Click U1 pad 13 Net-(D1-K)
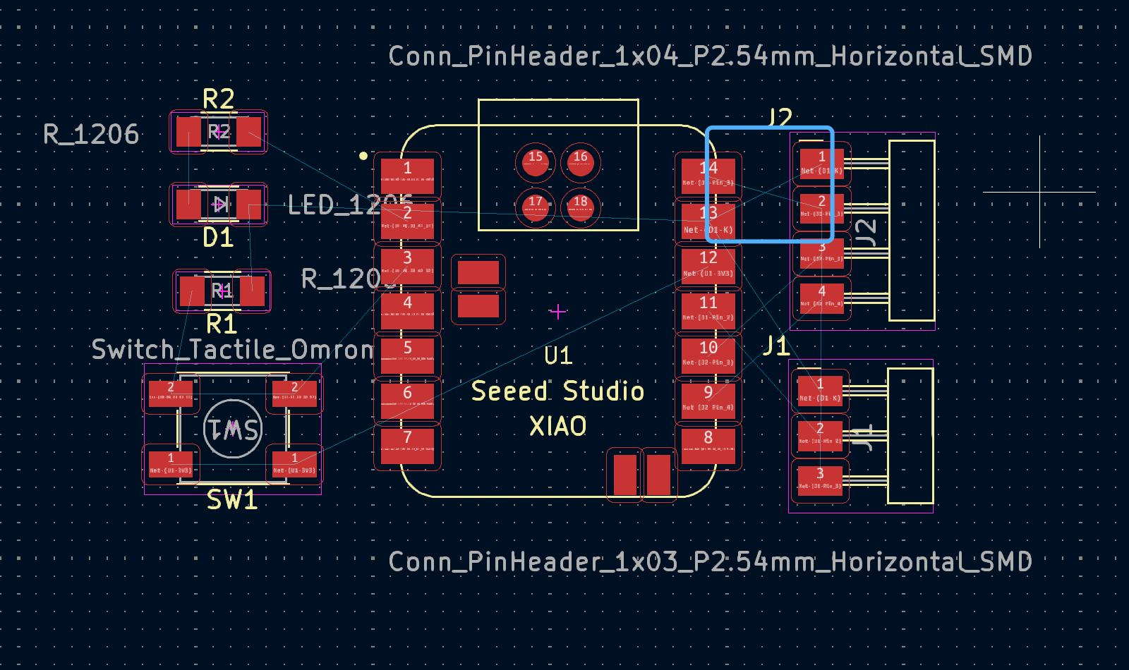 point(708,221)
